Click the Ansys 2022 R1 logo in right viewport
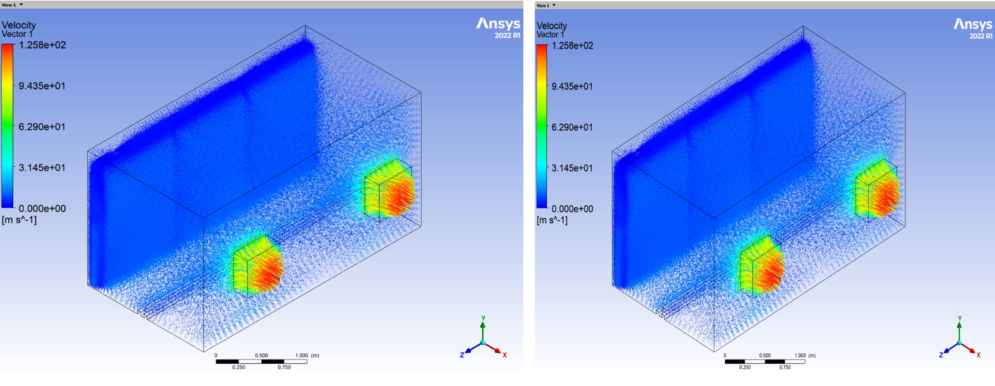The height and width of the screenshot is (386, 995). (972, 28)
